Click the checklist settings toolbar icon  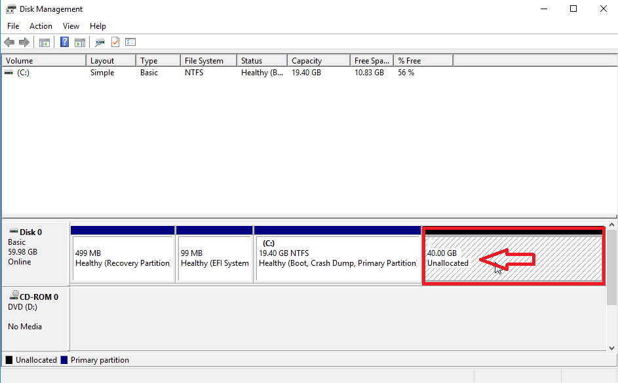(130, 42)
